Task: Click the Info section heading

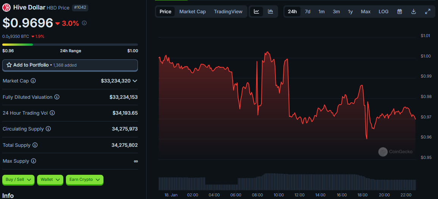Action: [x=8, y=196]
